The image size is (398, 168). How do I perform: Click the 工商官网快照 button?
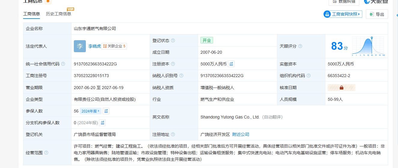343,14
